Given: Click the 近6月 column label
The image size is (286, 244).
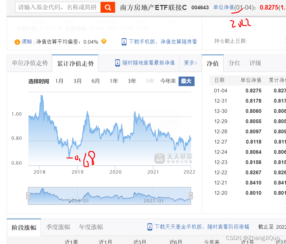Looking at the screenshot, I should 176,242.
